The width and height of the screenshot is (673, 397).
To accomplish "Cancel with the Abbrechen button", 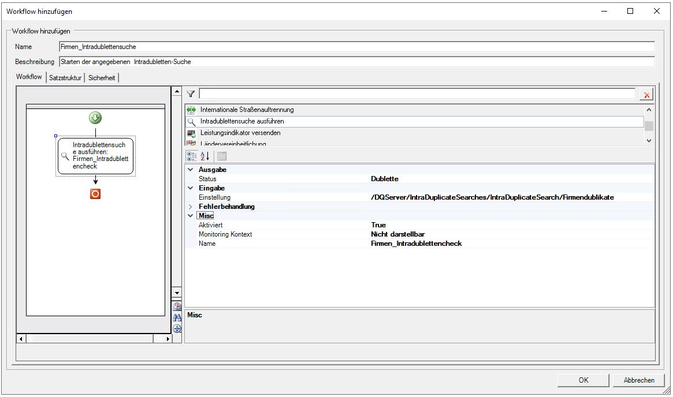I will tap(639, 380).
